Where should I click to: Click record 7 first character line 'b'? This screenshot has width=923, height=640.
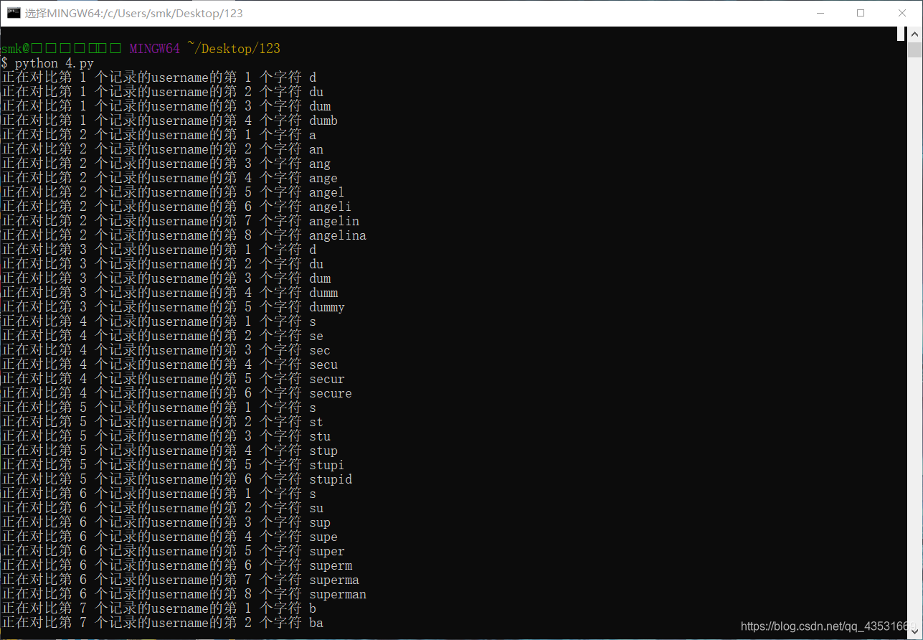pos(158,608)
